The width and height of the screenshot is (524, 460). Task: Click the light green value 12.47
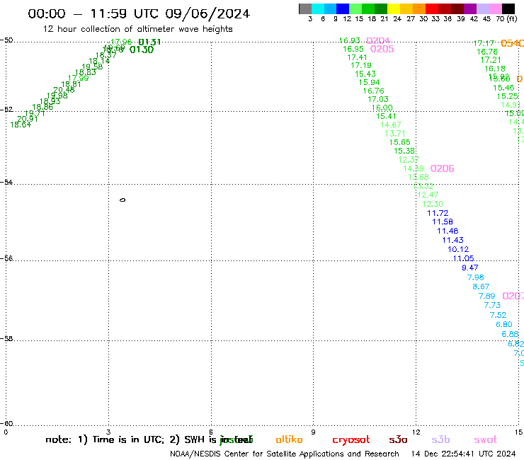click(428, 195)
